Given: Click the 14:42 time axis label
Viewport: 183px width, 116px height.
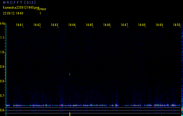Looking at the screenshot, I should [37, 25].
